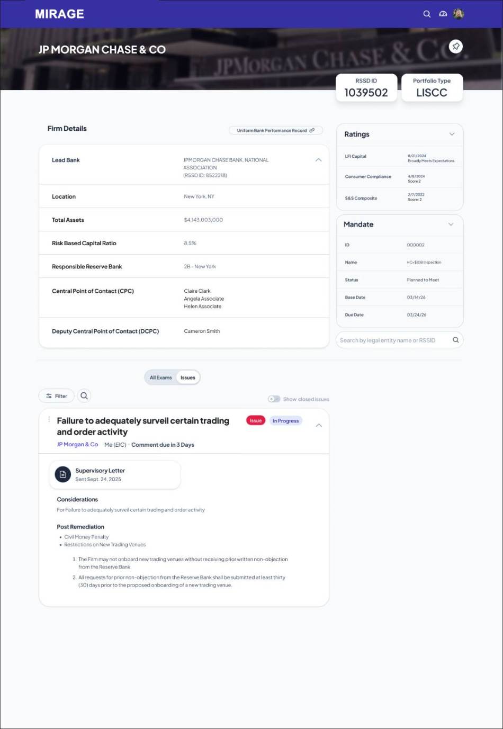The image size is (503, 729).
Task: Click Total Assets value $4,143,003,000
Action: [x=203, y=220]
